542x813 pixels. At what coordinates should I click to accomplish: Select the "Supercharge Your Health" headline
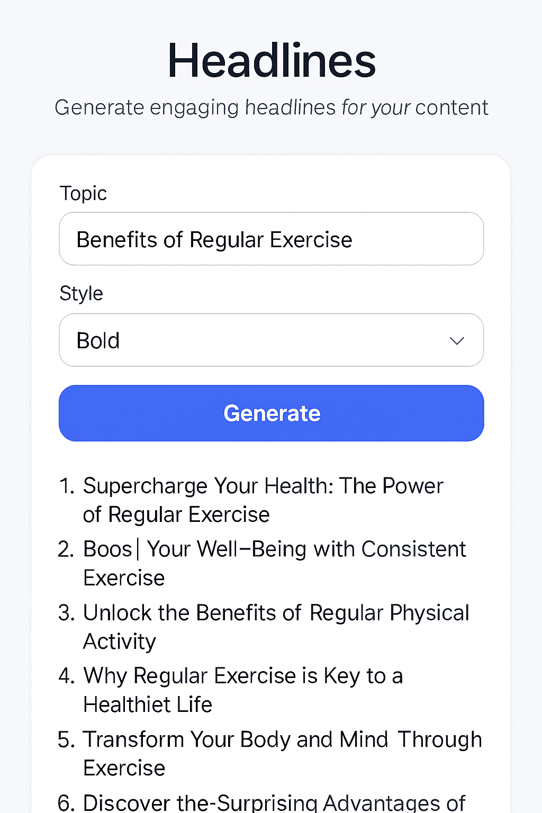point(263,500)
